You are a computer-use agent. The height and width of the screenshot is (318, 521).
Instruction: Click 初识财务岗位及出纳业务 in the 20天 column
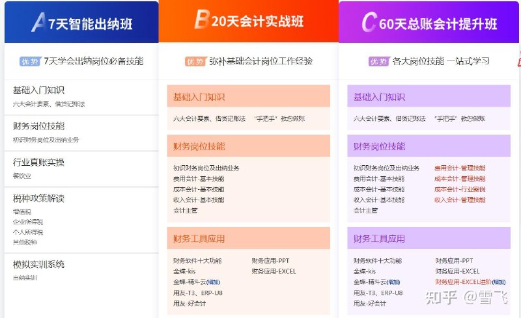(x=206, y=168)
